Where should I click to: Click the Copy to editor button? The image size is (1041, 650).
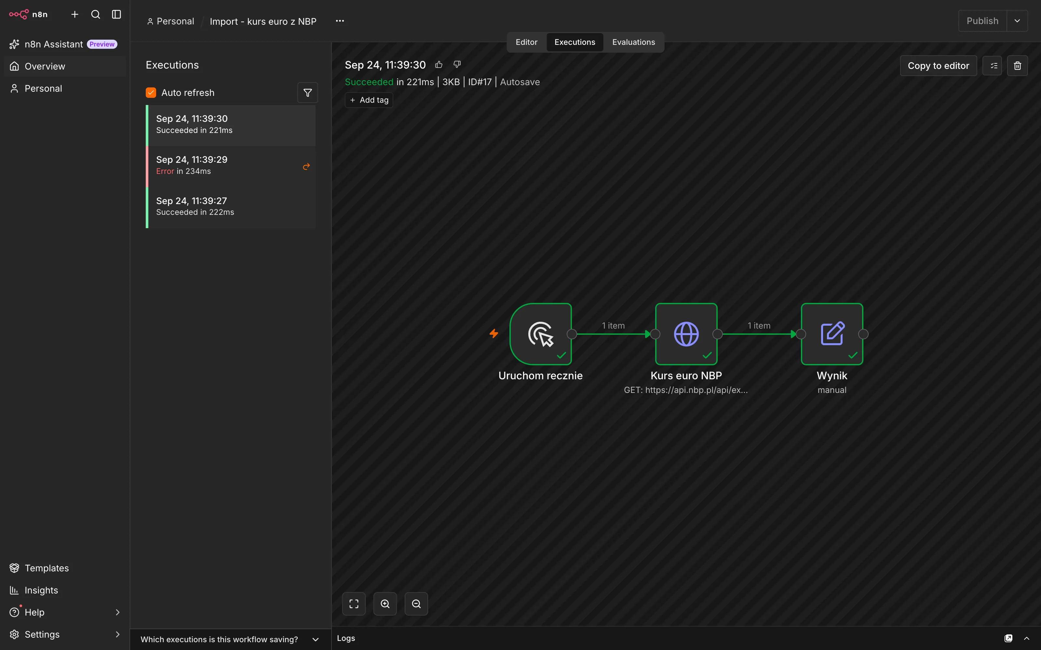[938, 66]
